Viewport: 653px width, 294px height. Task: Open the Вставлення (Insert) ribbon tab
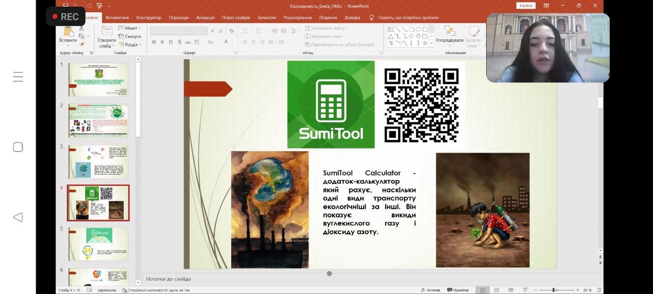pyautogui.click(x=117, y=18)
